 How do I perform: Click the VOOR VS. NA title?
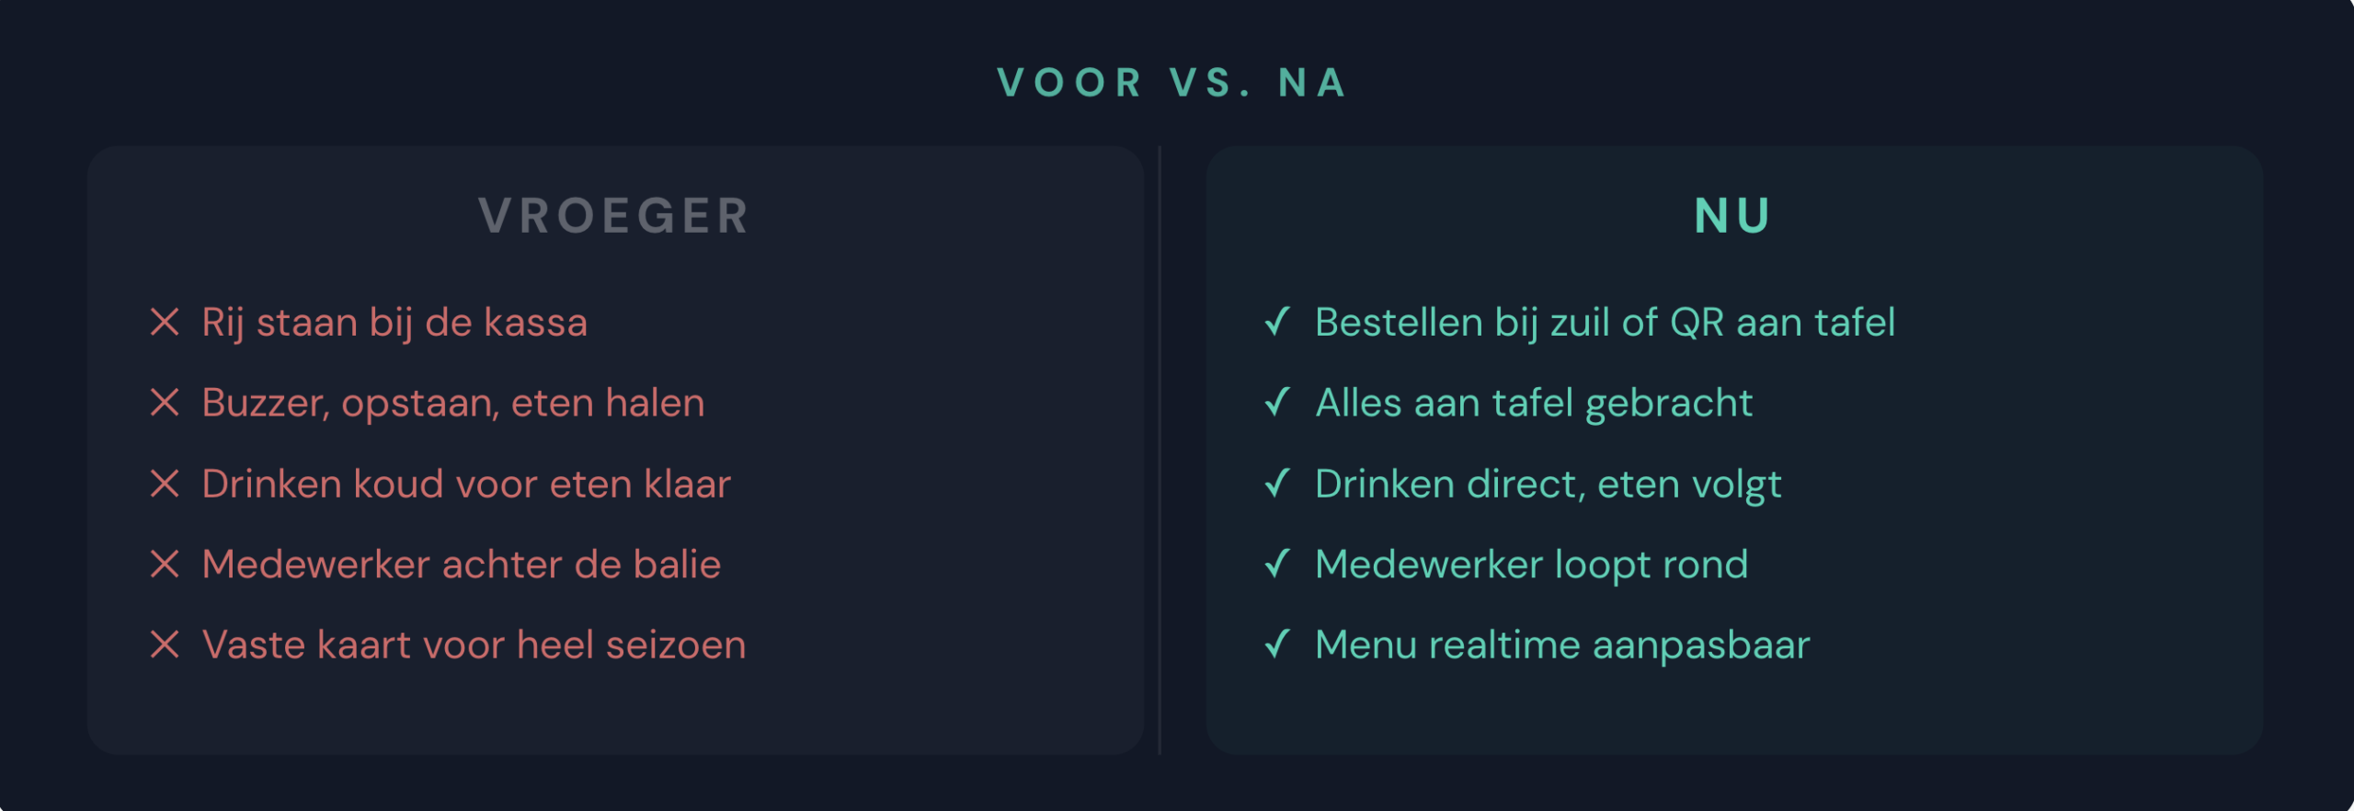pyautogui.click(x=1174, y=83)
